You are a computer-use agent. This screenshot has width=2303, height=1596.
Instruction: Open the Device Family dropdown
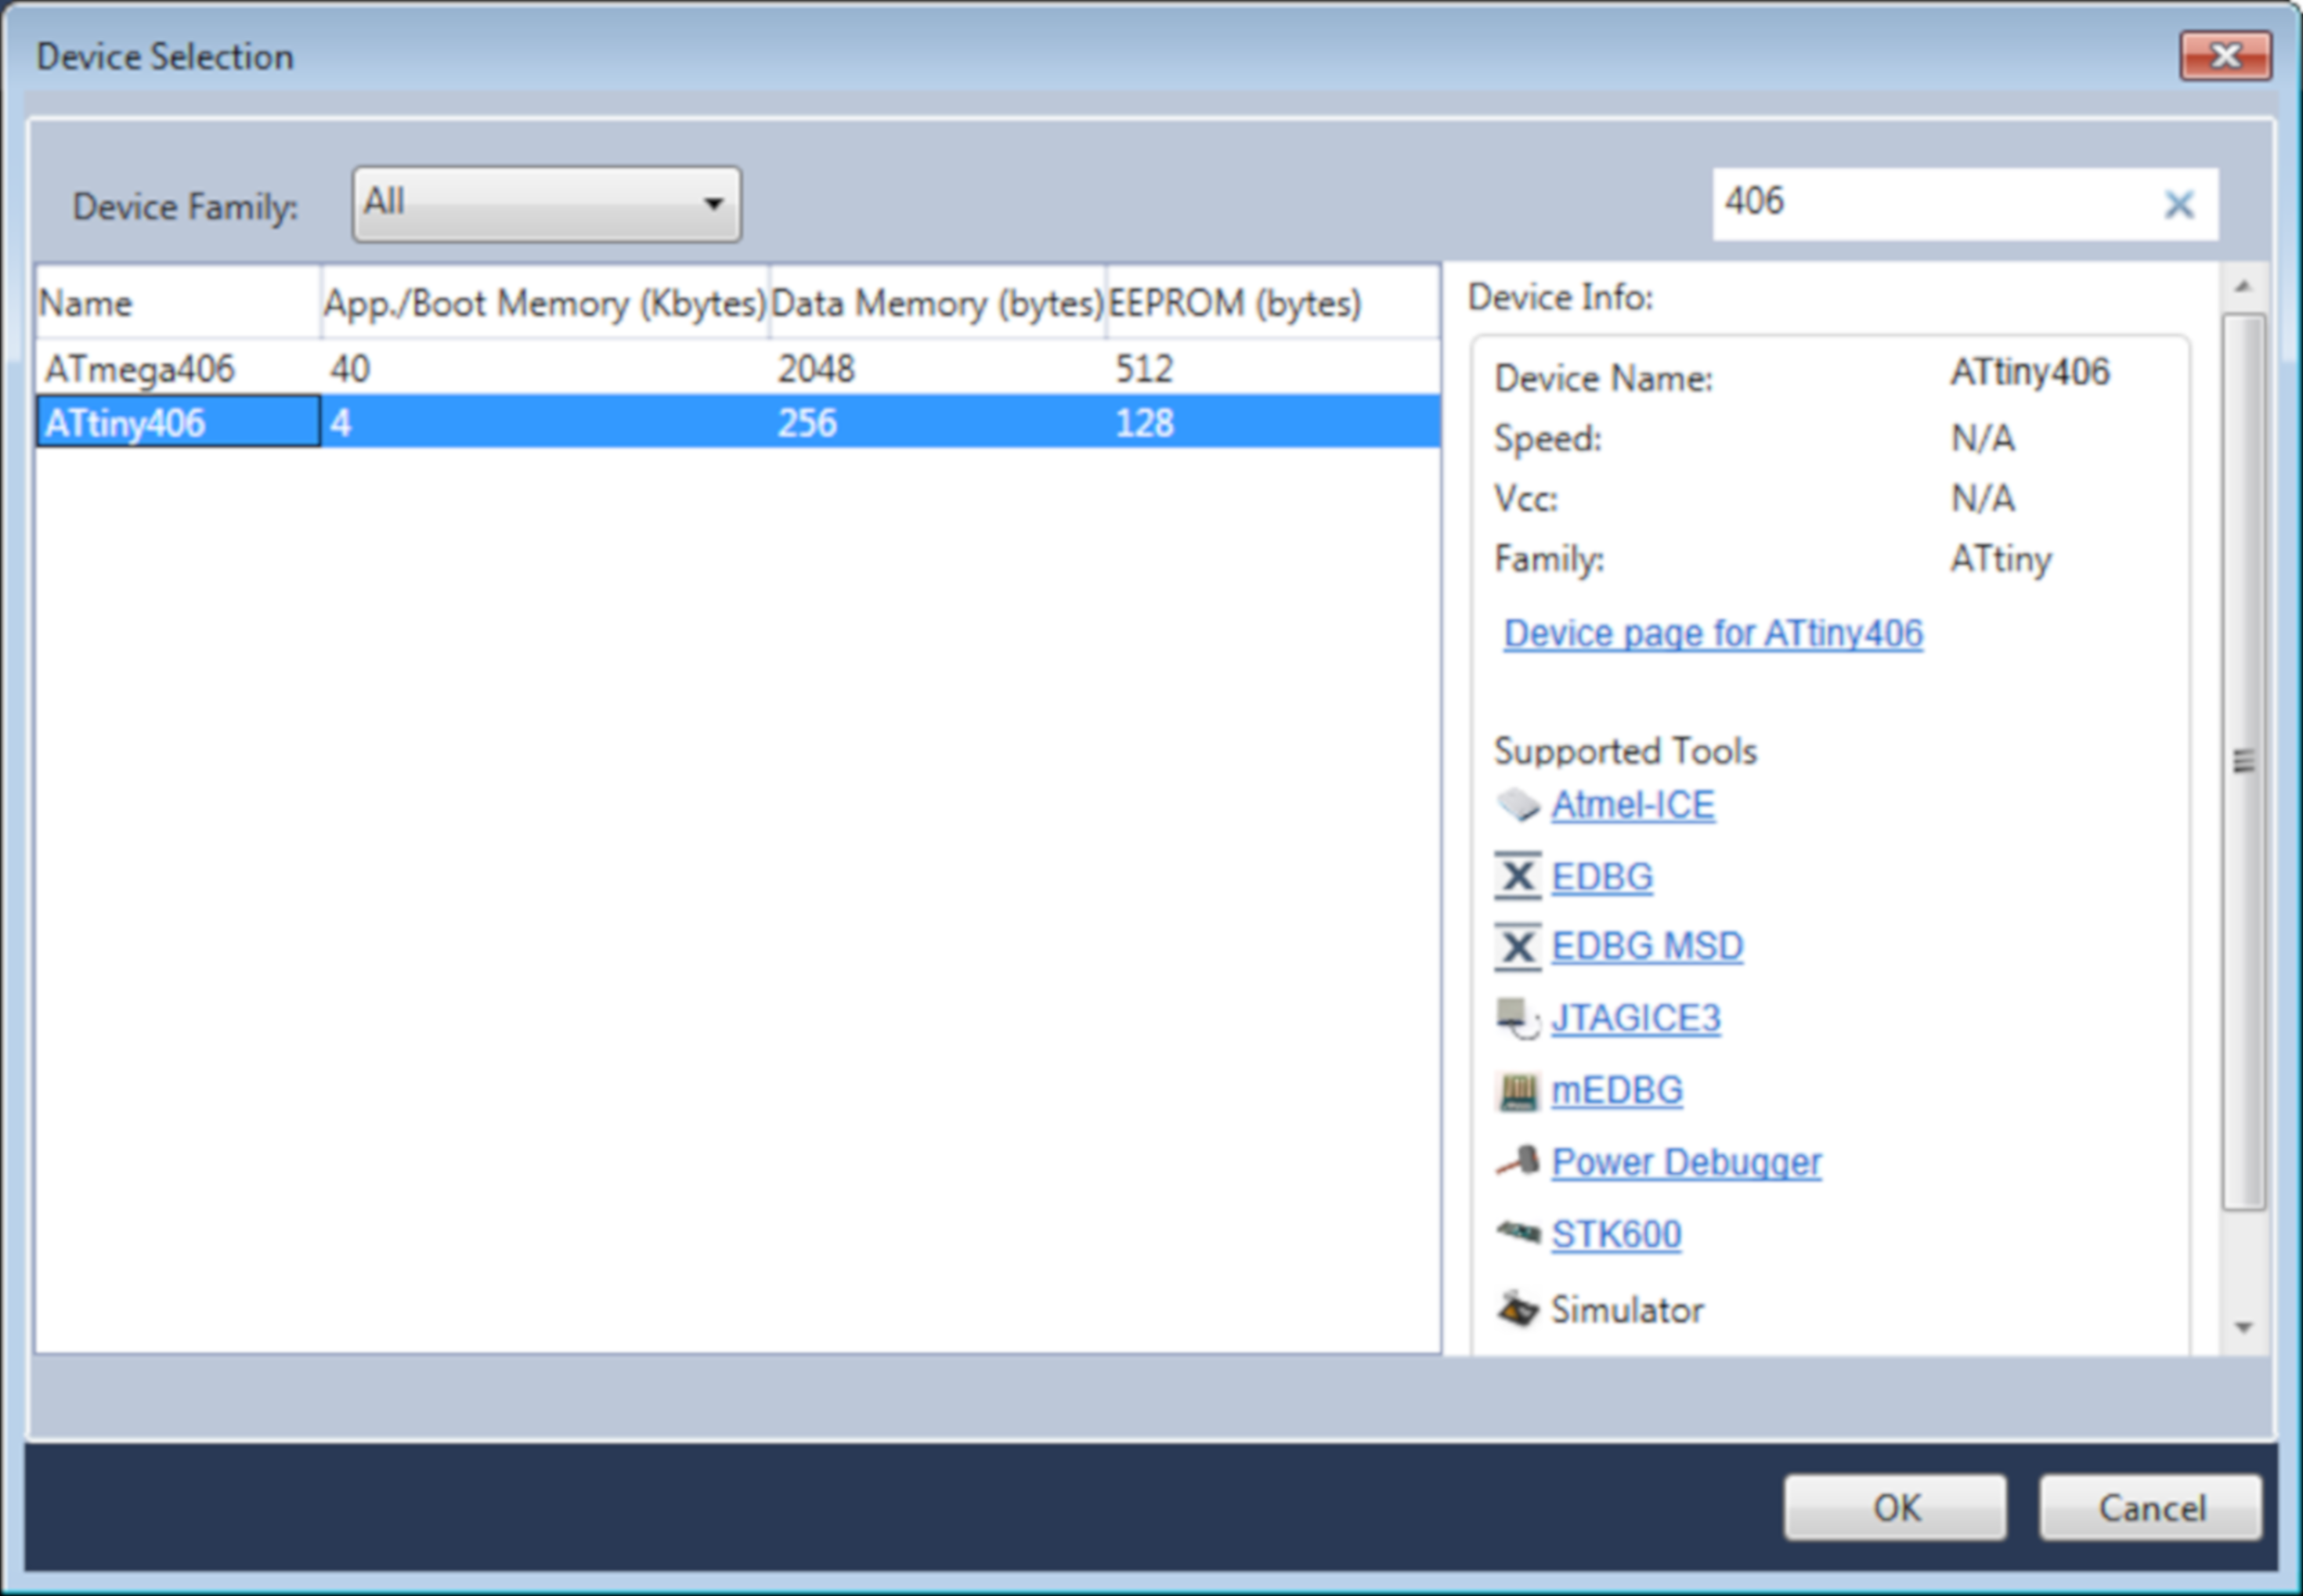click(x=546, y=204)
